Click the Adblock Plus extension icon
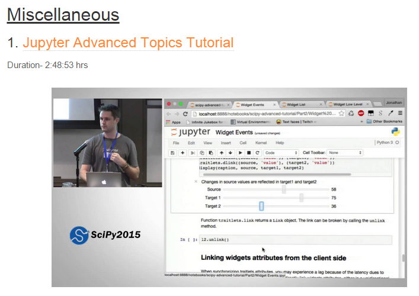The width and height of the screenshot is (419, 296). click(361, 113)
